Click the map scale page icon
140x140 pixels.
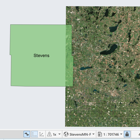pos(100,134)
